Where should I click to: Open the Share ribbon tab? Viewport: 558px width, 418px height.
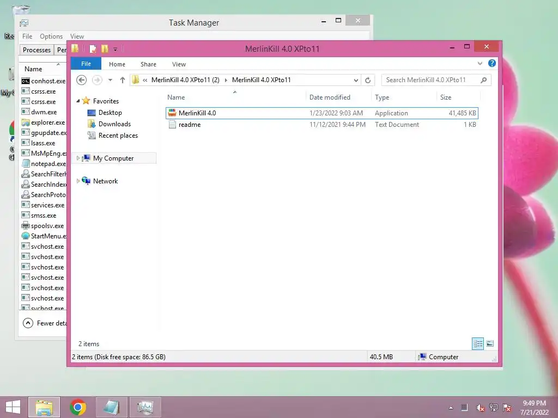click(x=148, y=64)
